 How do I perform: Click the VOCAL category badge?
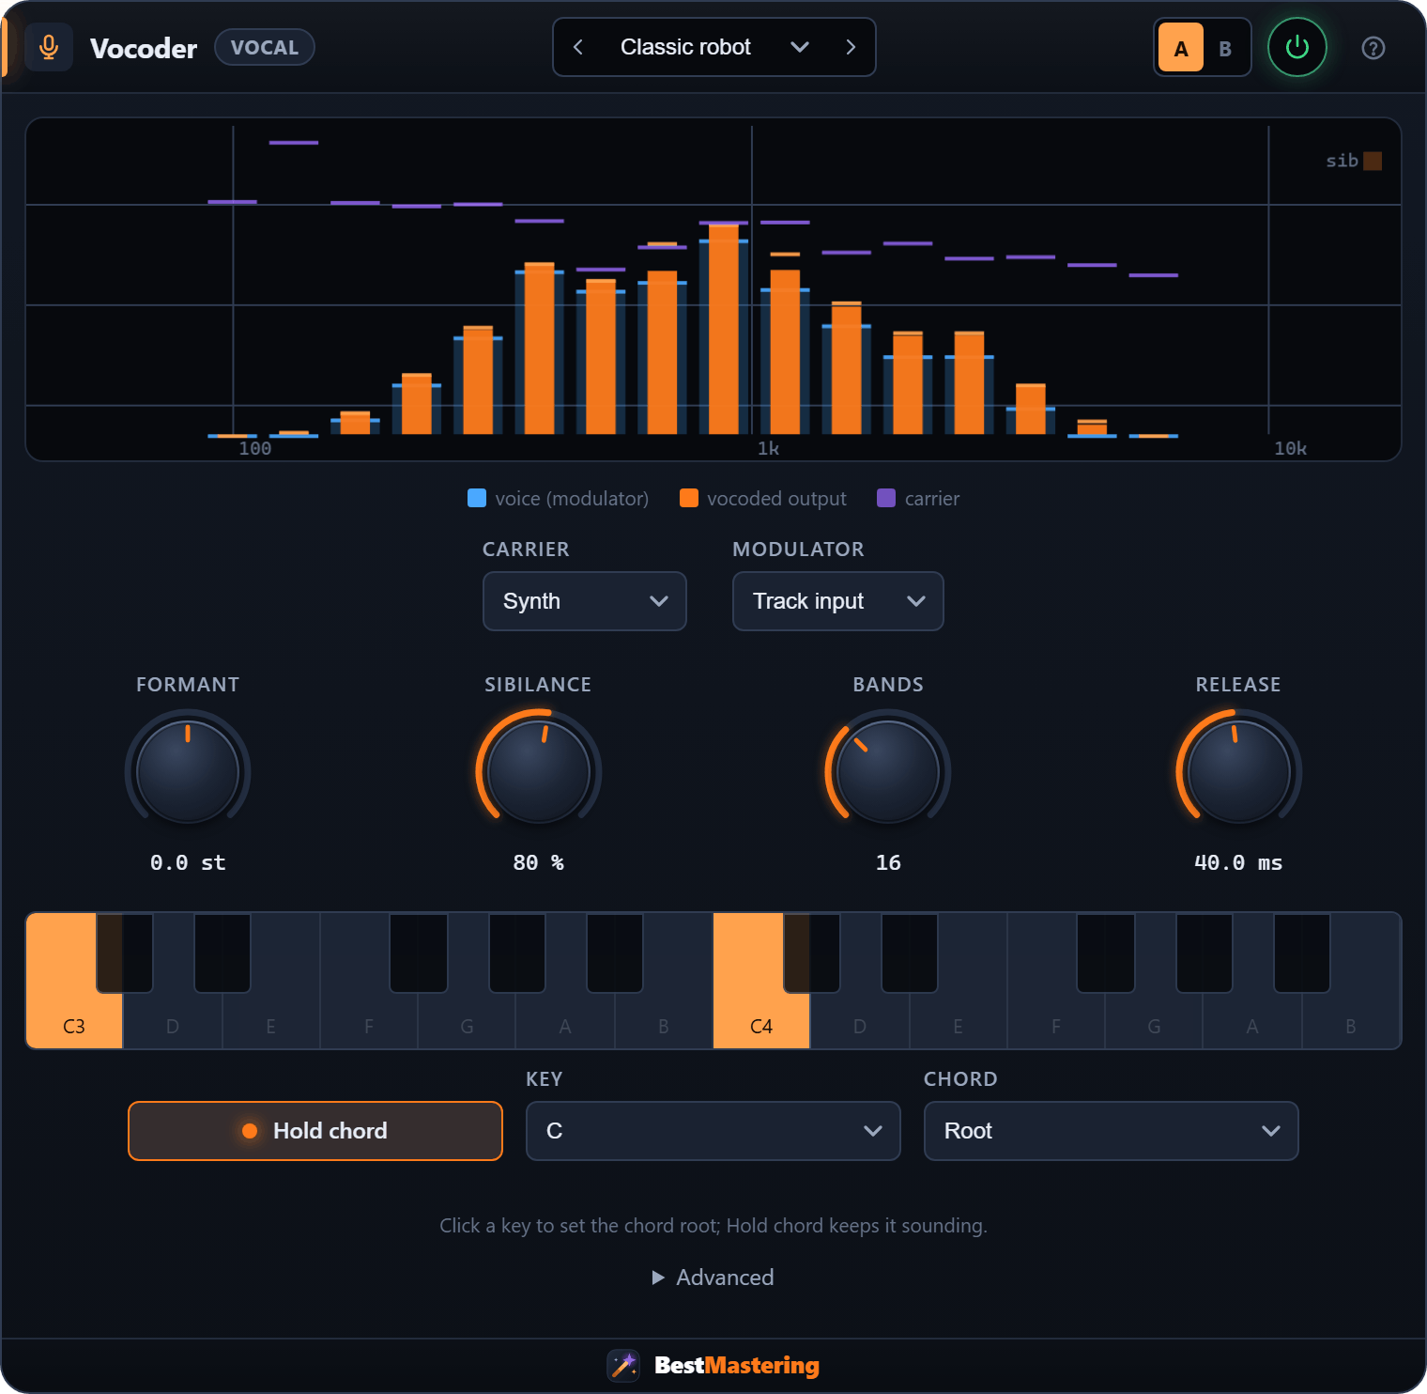click(265, 47)
